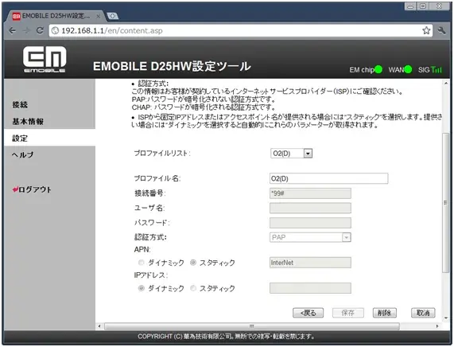Click the 削除 button
Viewport: 454px width, 347px height.
pyautogui.click(x=385, y=313)
